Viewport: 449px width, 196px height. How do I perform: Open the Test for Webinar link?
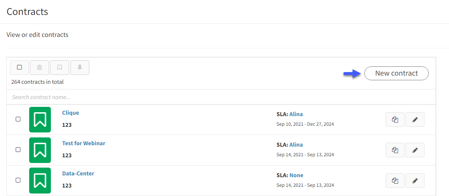pos(84,143)
